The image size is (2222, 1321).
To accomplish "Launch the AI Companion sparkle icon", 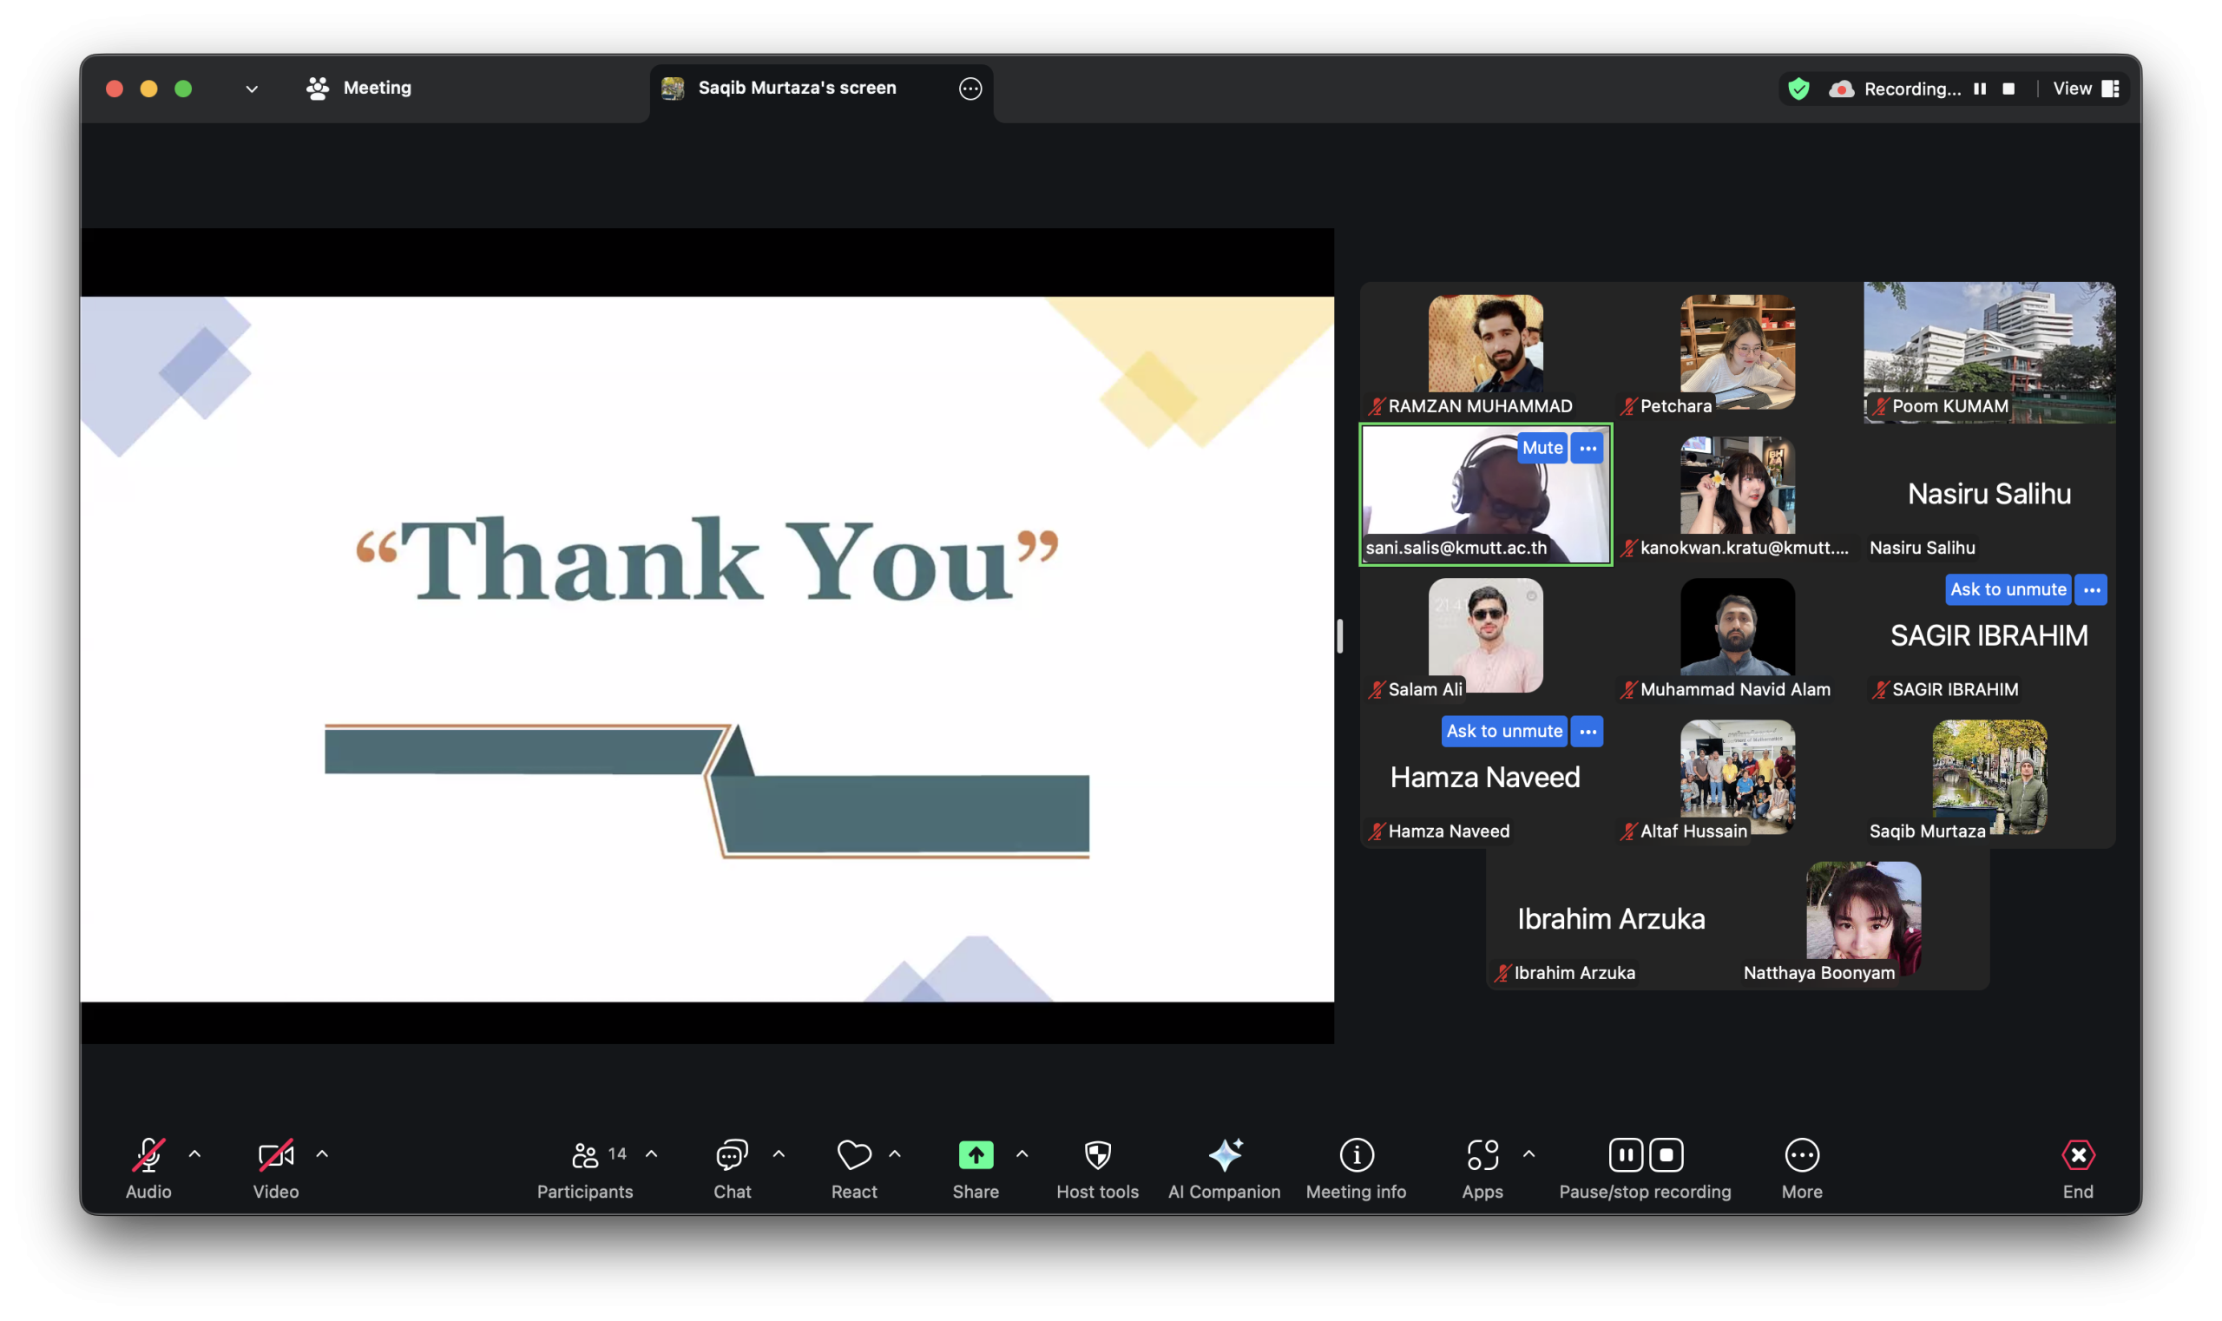I will coord(1224,1155).
